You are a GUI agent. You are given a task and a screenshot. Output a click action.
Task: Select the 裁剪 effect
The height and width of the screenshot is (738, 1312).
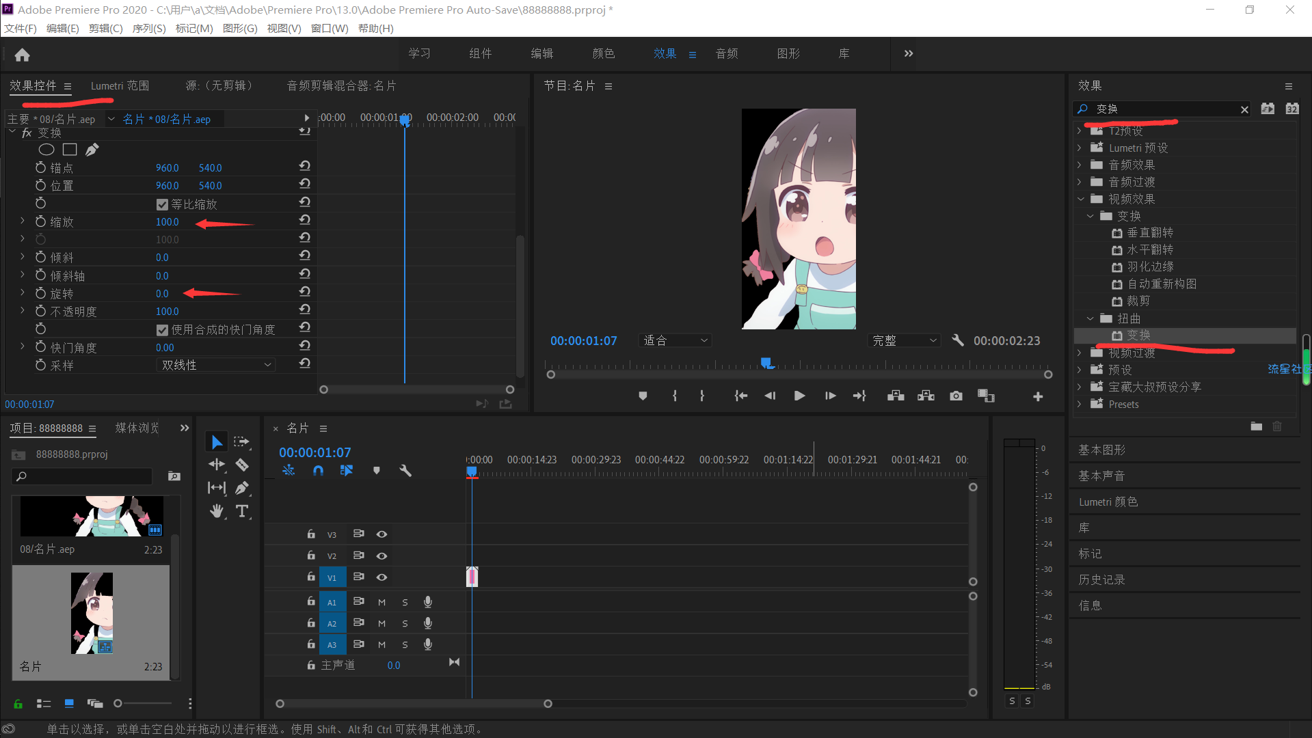click(x=1138, y=301)
